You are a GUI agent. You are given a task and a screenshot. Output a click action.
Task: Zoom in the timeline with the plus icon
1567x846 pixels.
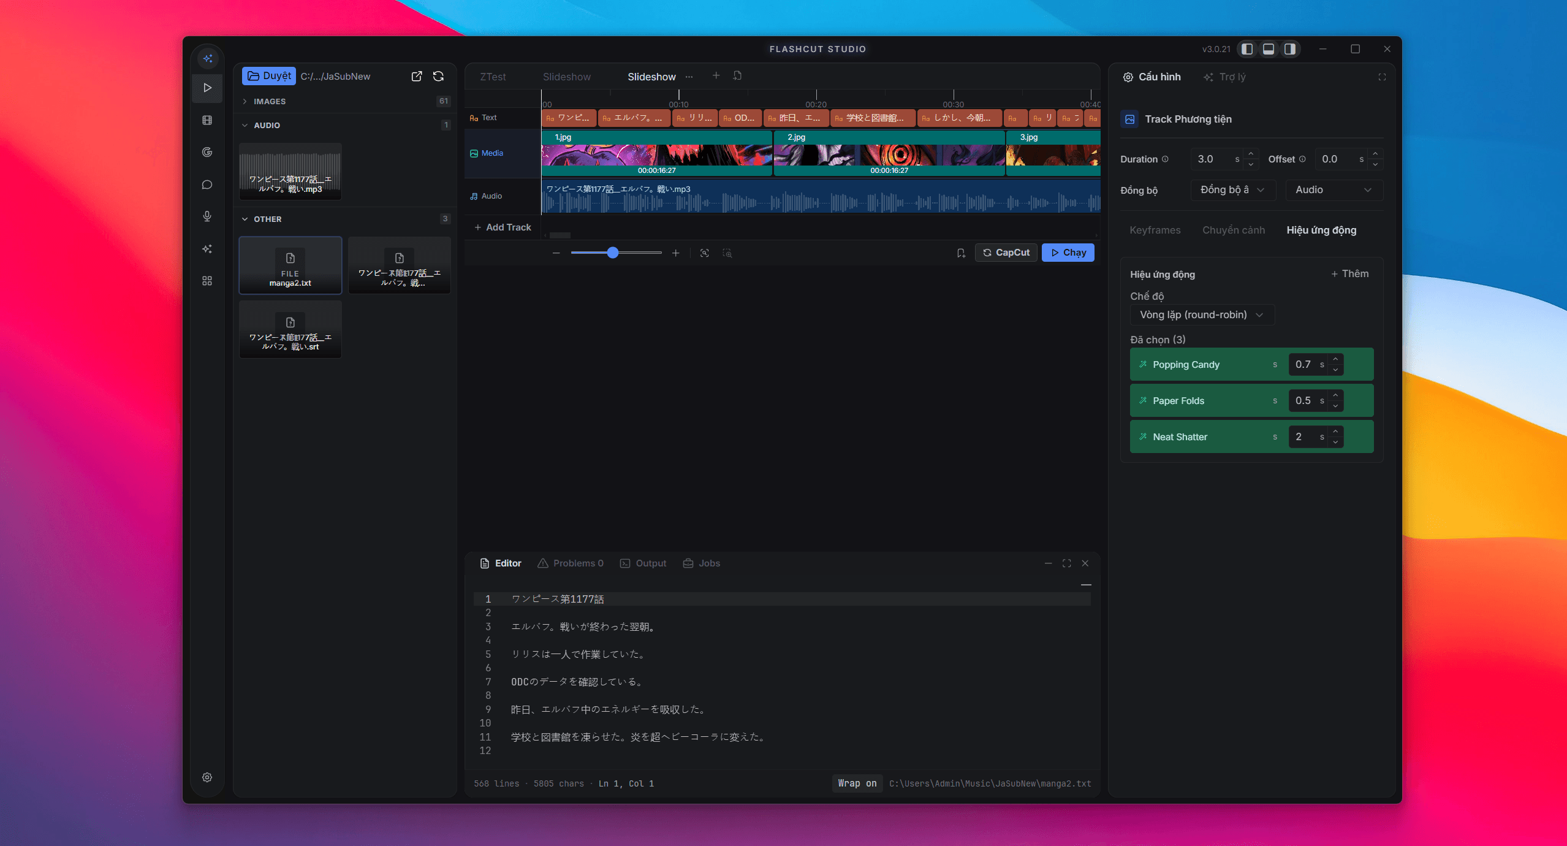click(x=676, y=253)
